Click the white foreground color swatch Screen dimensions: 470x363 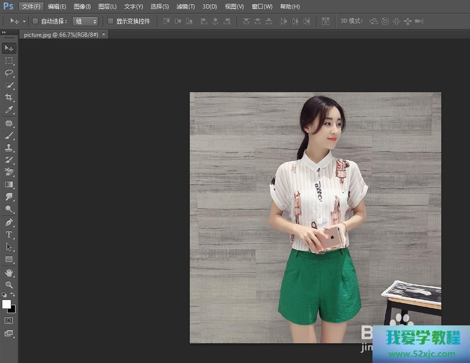[7, 304]
